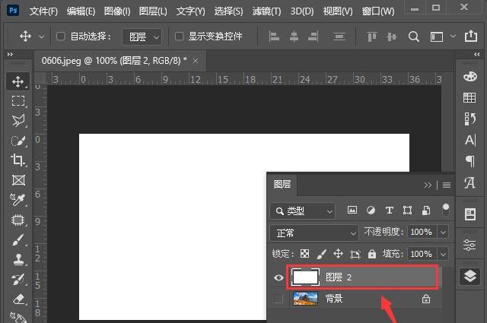Select the Rectangular Marquee tool

(x=18, y=101)
